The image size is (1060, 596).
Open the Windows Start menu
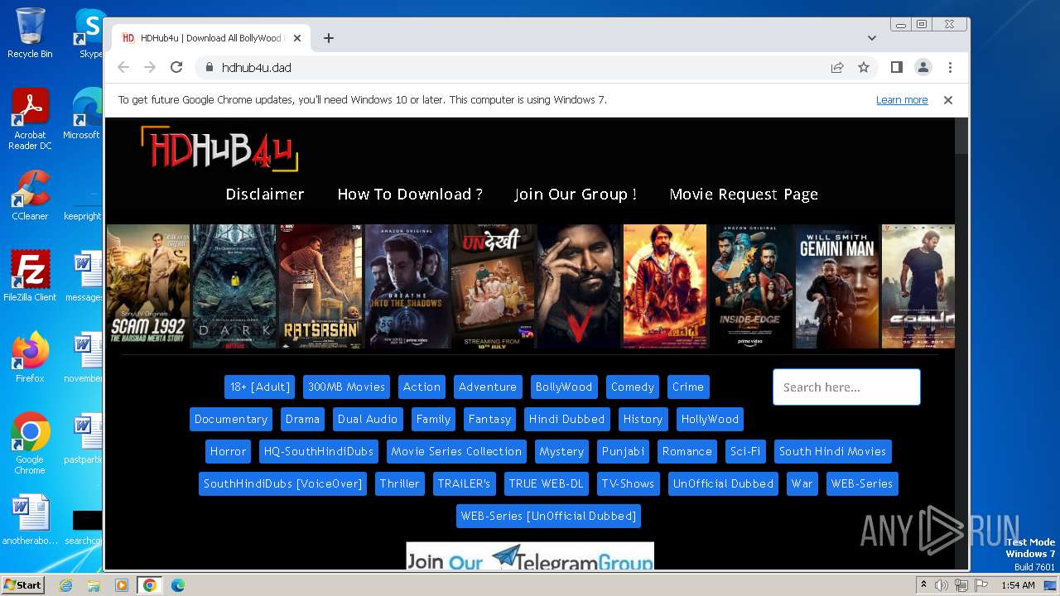(x=22, y=585)
